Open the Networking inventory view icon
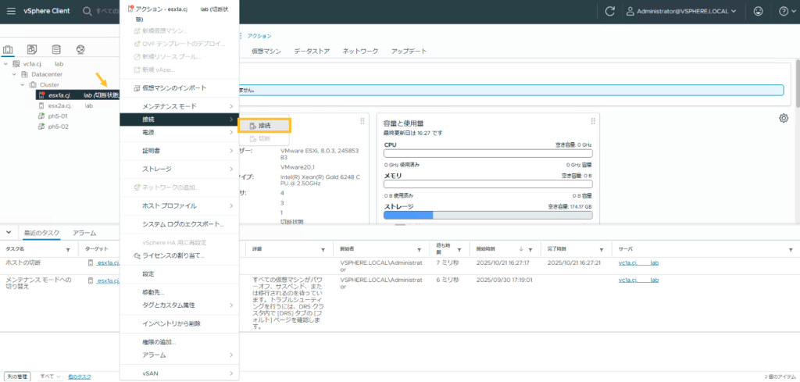The image size is (800, 382). click(x=80, y=50)
